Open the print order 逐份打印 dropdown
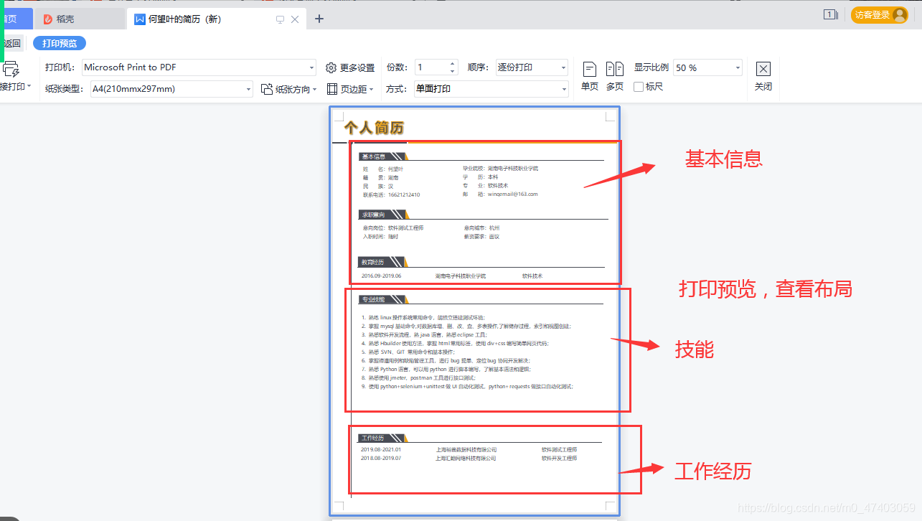The height and width of the screenshot is (521, 922). click(563, 67)
